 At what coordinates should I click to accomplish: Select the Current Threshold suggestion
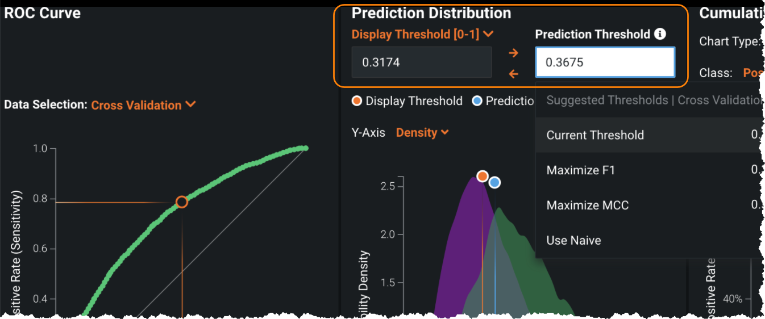coord(595,135)
